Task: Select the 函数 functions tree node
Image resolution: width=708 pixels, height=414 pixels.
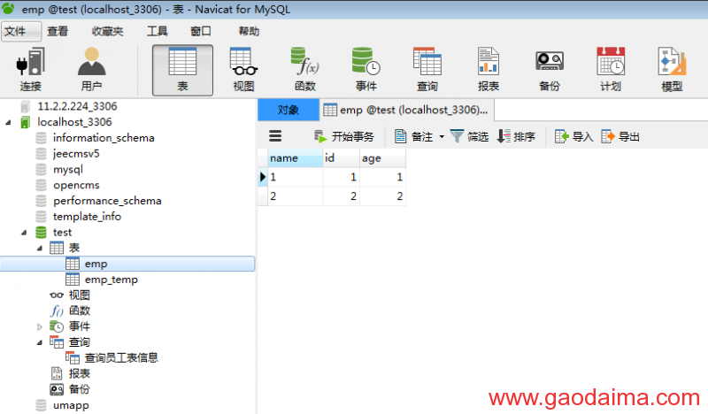Action: pyautogui.click(x=79, y=310)
